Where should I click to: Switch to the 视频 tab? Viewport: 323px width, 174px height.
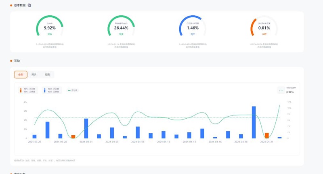tap(47, 75)
